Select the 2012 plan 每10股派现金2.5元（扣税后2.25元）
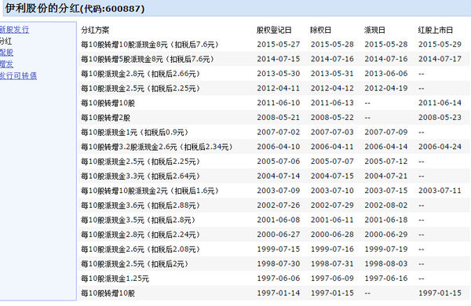Viewport: 471px width, 306px height. point(141,89)
